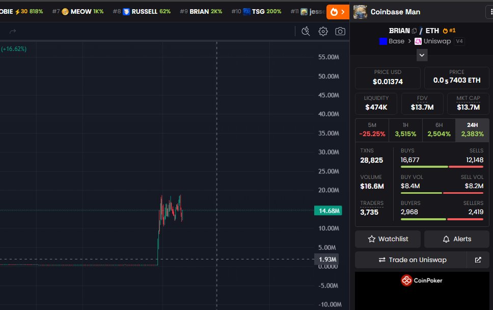Select the 5M timeframe tab
493x310 pixels.
click(x=372, y=130)
